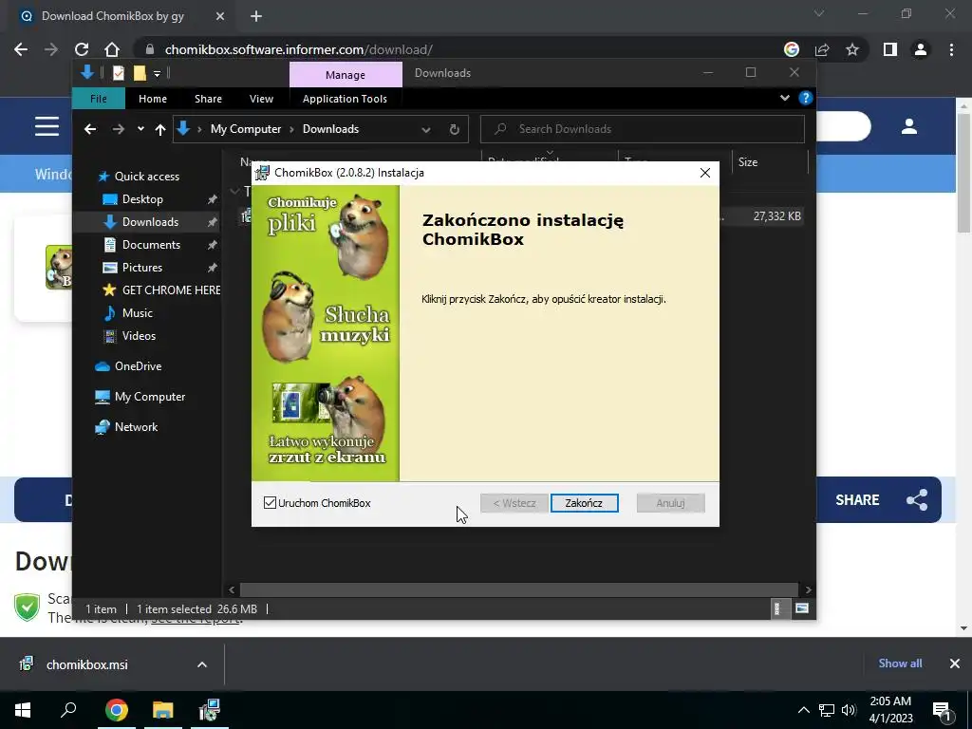Click Show all downloads link
Image resolution: width=972 pixels, height=729 pixels.
click(x=900, y=664)
